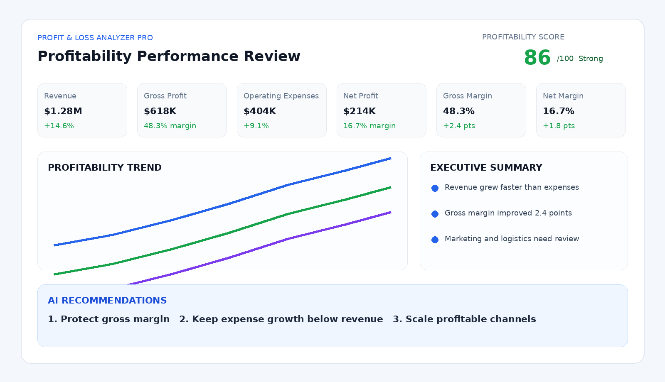Select the Gross Margin card title
The image size is (665, 382).
[x=468, y=96]
